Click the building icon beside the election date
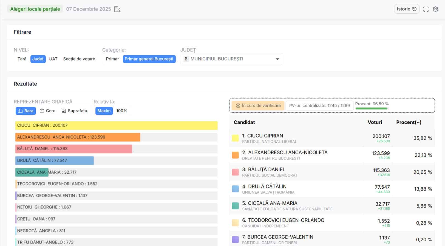 (117, 9)
